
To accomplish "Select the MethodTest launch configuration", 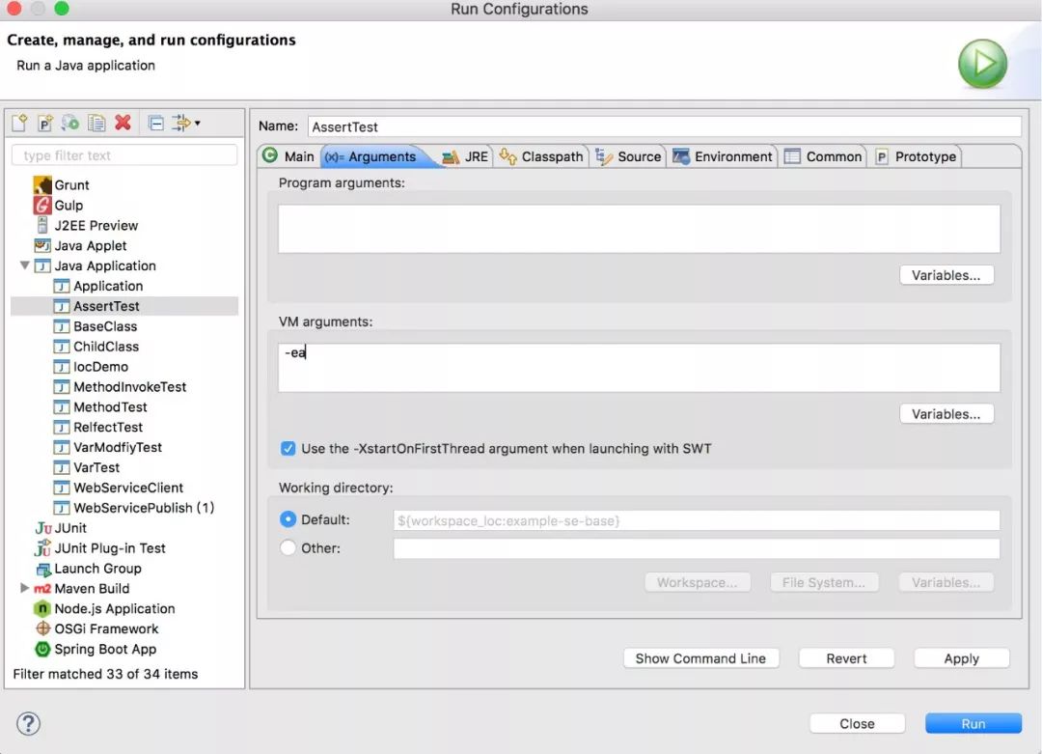I will click(100, 406).
